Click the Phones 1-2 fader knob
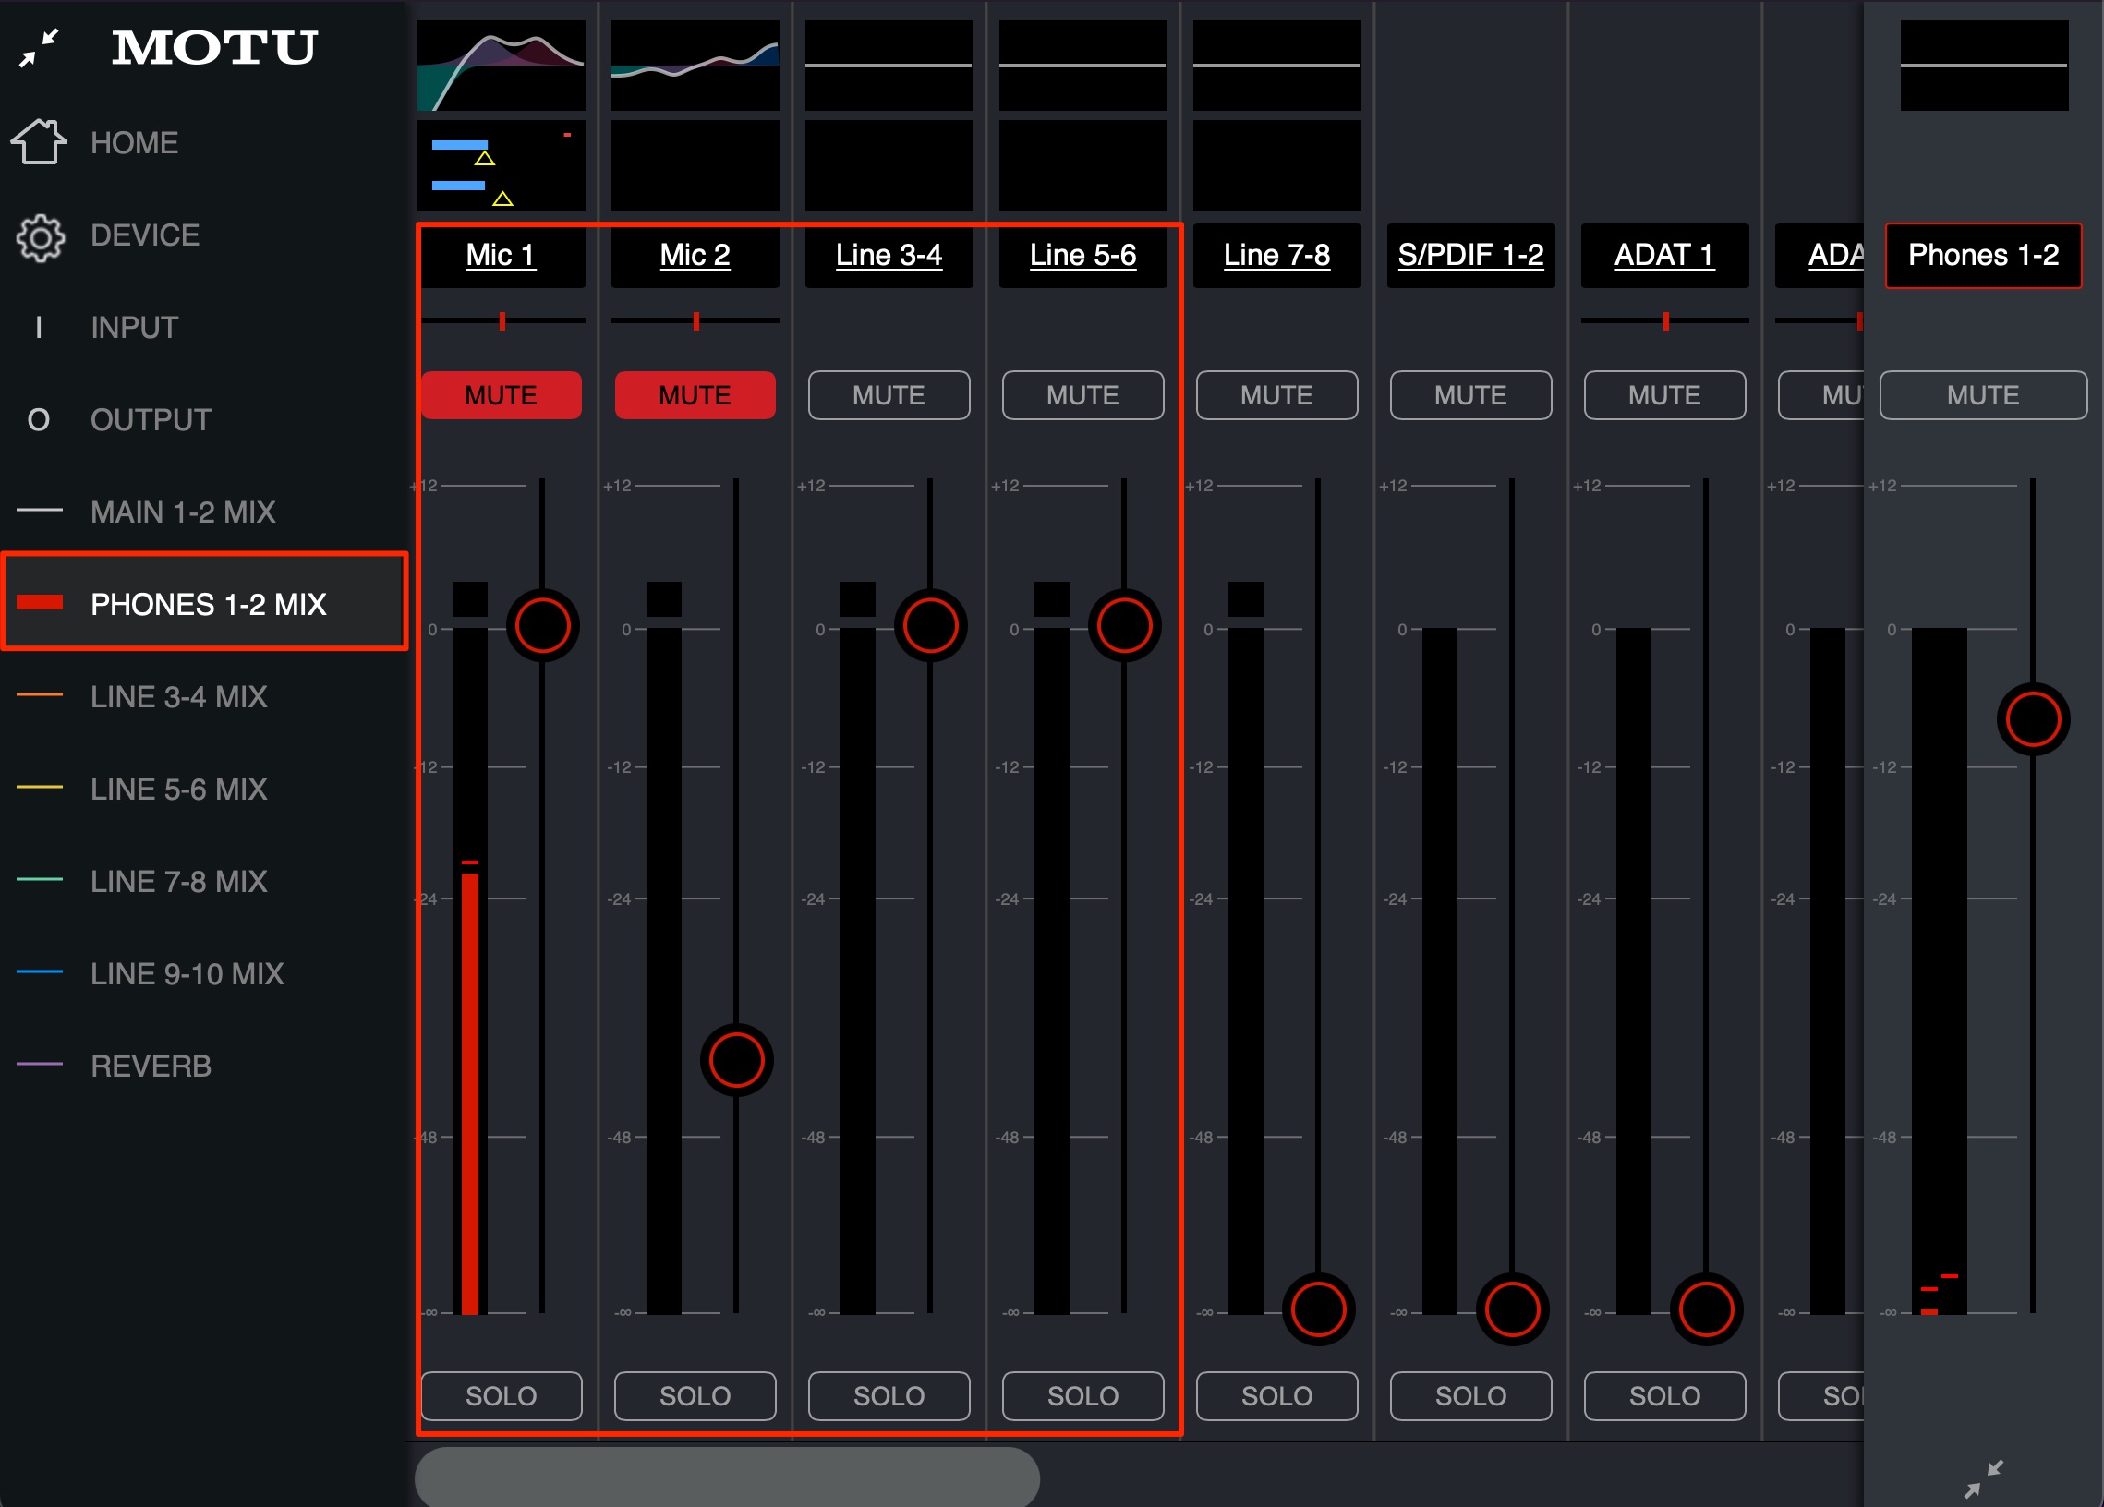 (2034, 719)
